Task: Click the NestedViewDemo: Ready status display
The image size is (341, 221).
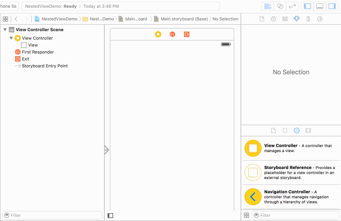Action: 121,6
